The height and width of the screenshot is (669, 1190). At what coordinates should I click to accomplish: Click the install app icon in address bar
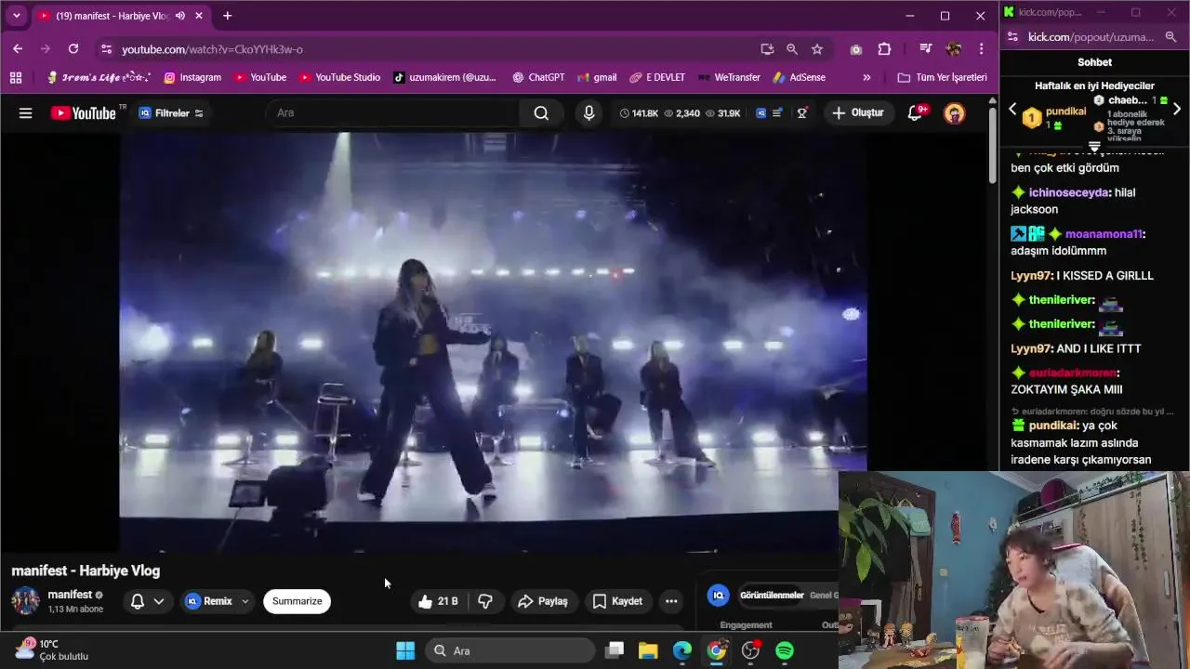pos(767,49)
